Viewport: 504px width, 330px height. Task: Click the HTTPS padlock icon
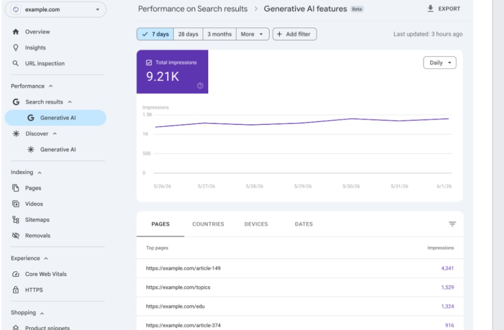point(15,290)
